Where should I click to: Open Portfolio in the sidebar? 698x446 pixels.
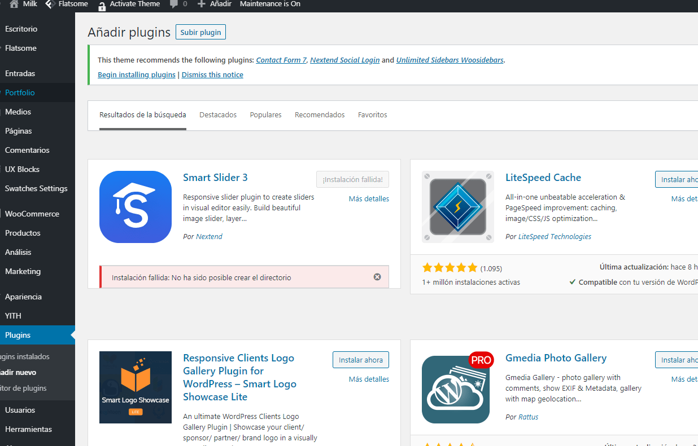click(x=20, y=92)
